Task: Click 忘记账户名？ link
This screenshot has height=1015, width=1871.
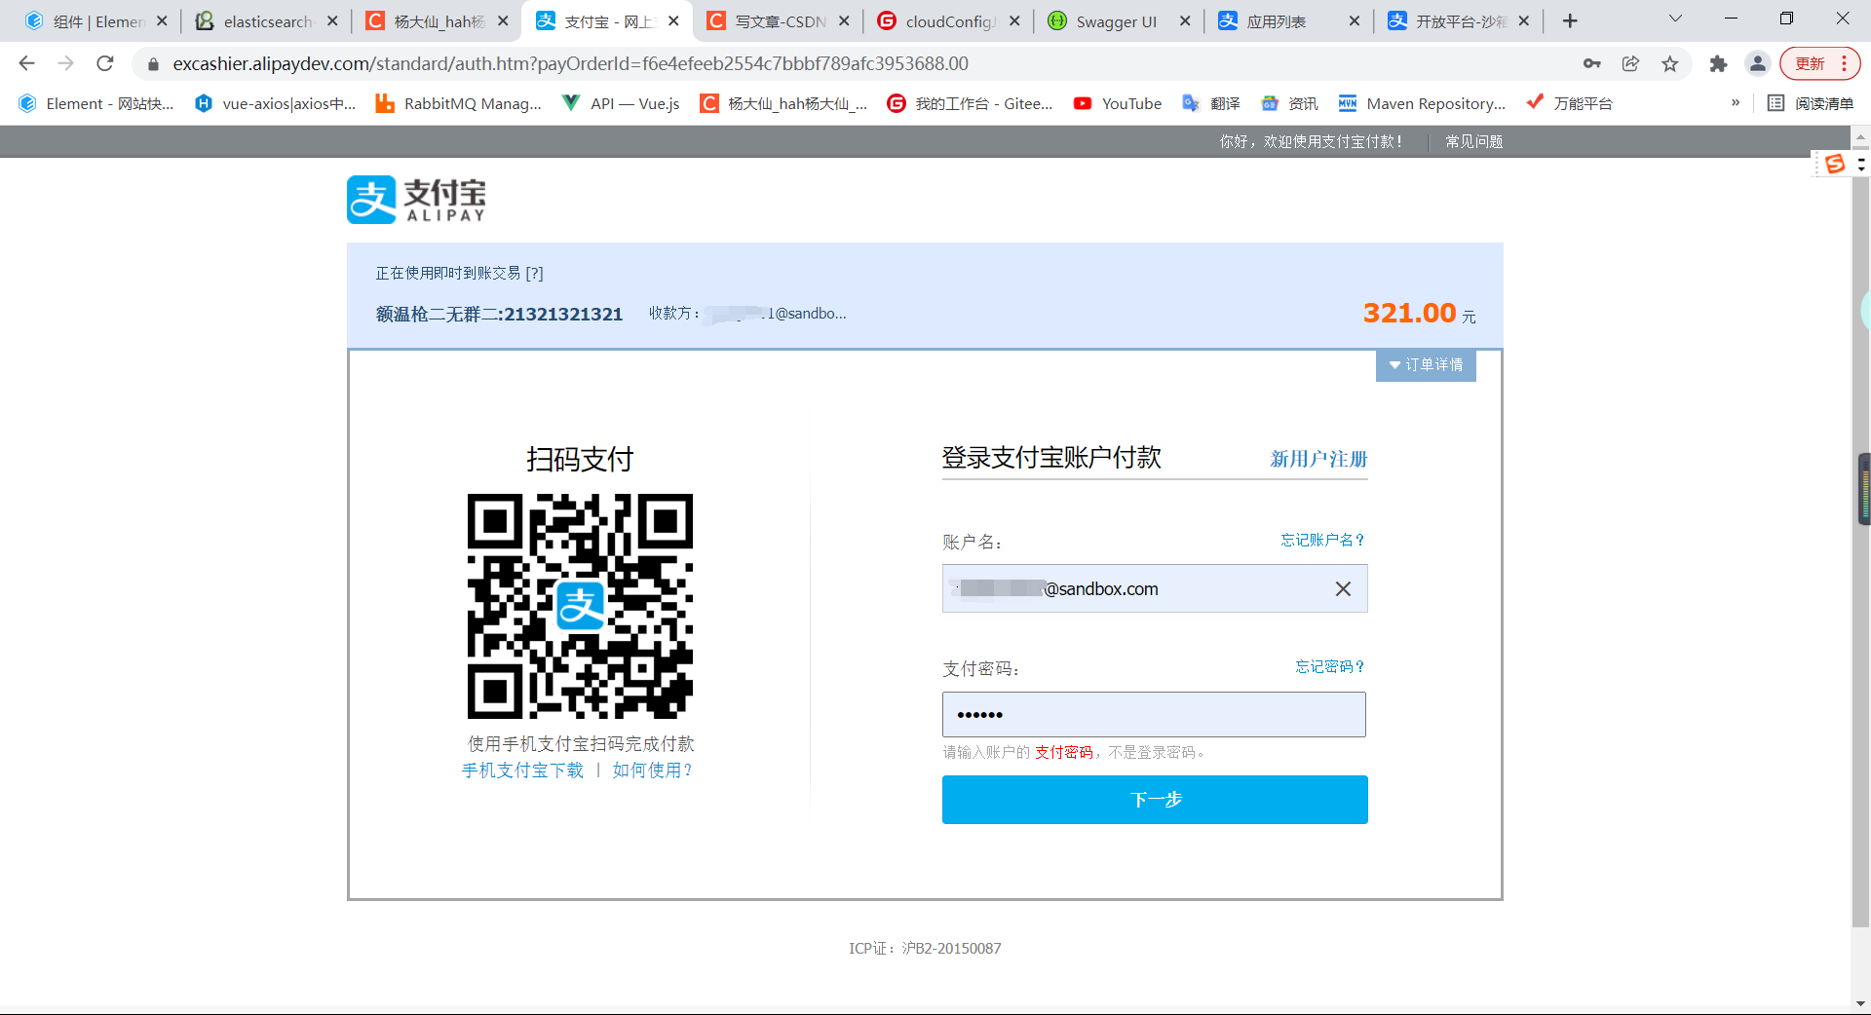Action: click(1323, 540)
